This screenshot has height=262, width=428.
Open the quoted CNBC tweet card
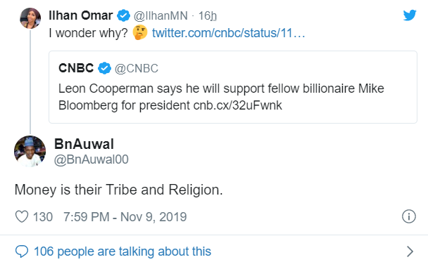pyautogui.click(x=233, y=87)
